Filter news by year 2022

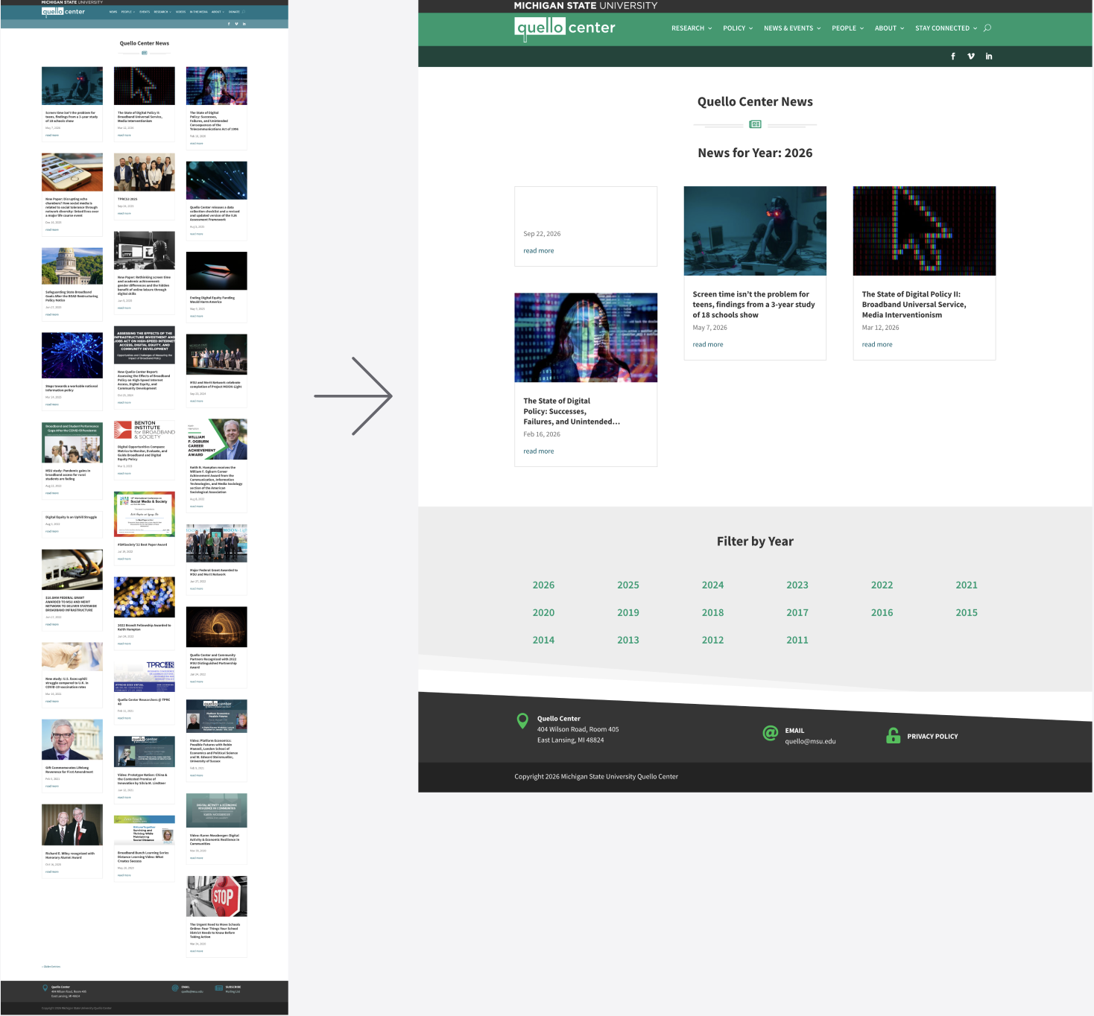[x=882, y=585]
